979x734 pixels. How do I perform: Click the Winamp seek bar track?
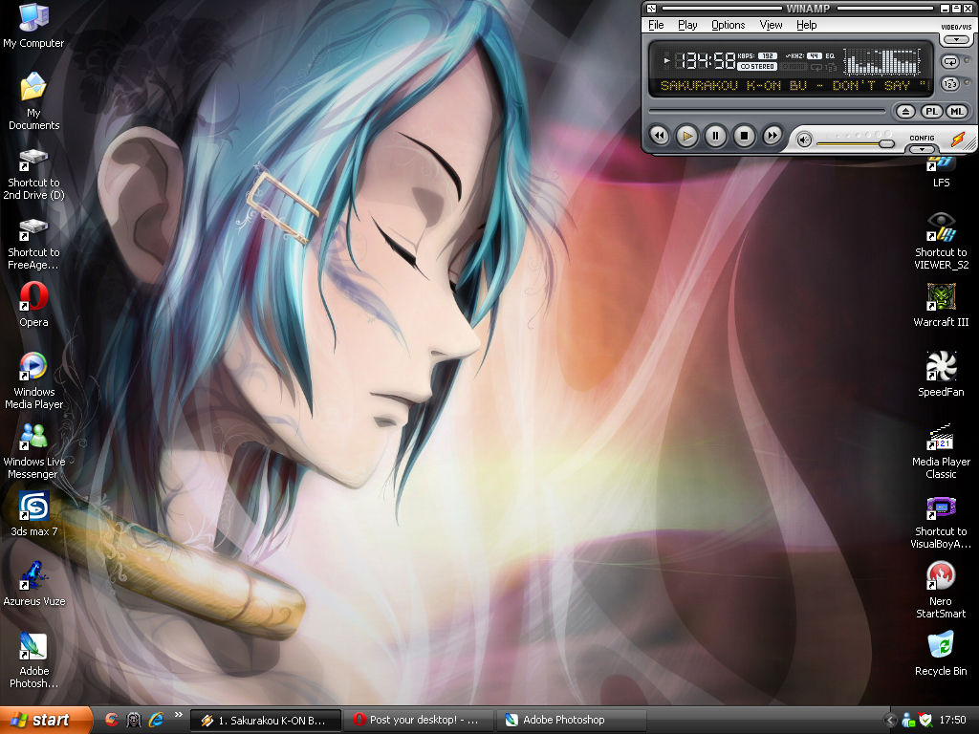click(767, 111)
